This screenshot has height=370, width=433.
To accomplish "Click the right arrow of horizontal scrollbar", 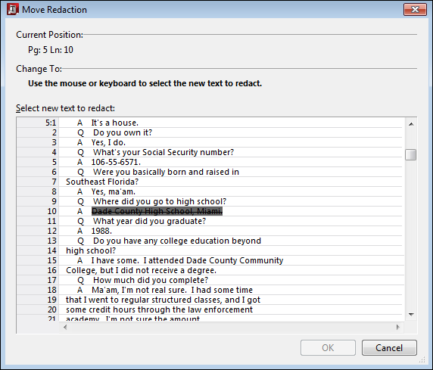I will tap(397, 327).
